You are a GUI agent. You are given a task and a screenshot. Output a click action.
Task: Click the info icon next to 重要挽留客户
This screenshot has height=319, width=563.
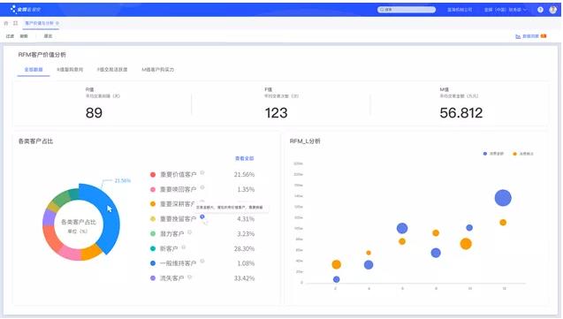pyautogui.click(x=202, y=216)
